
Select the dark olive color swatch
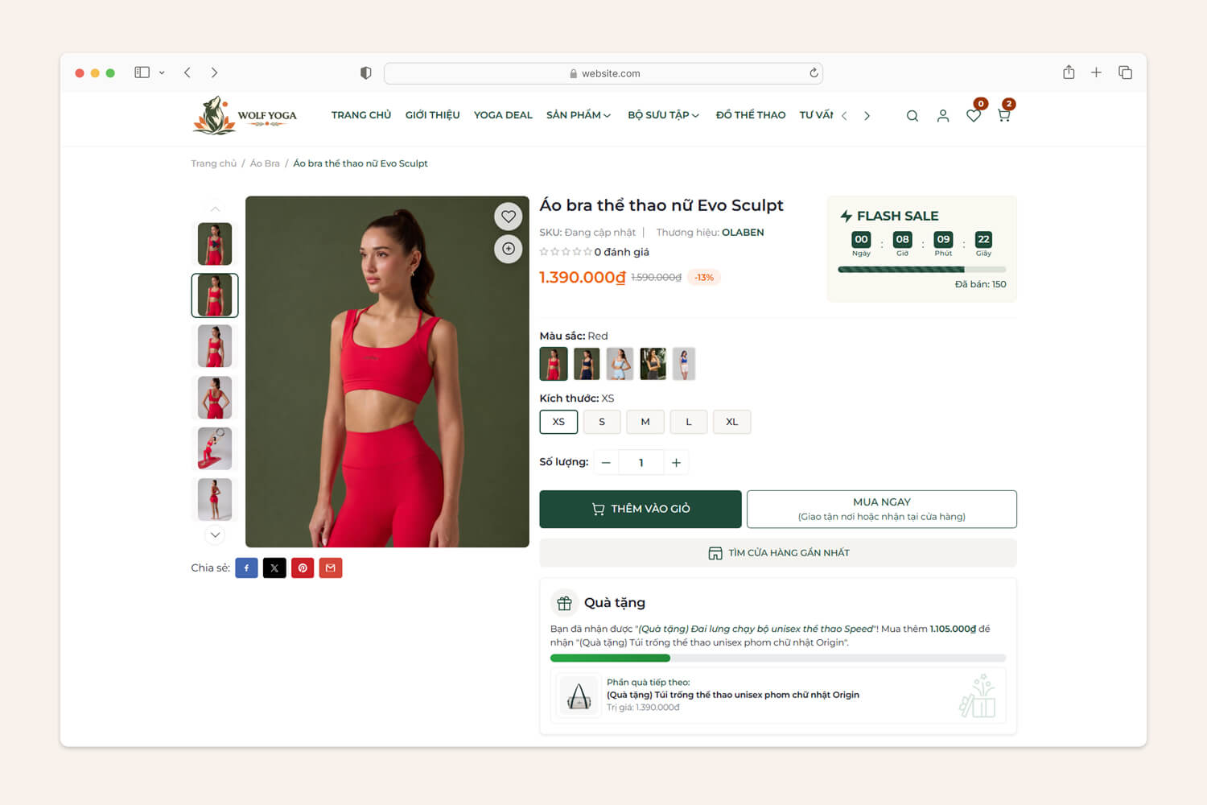[653, 364]
